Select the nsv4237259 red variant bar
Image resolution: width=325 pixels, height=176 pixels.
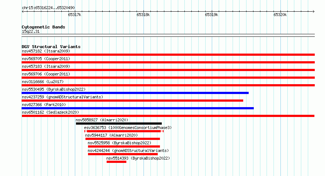(133, 101)
